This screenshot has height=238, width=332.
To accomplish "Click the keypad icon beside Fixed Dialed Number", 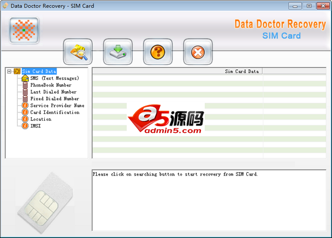I will (x=25, y=99).
